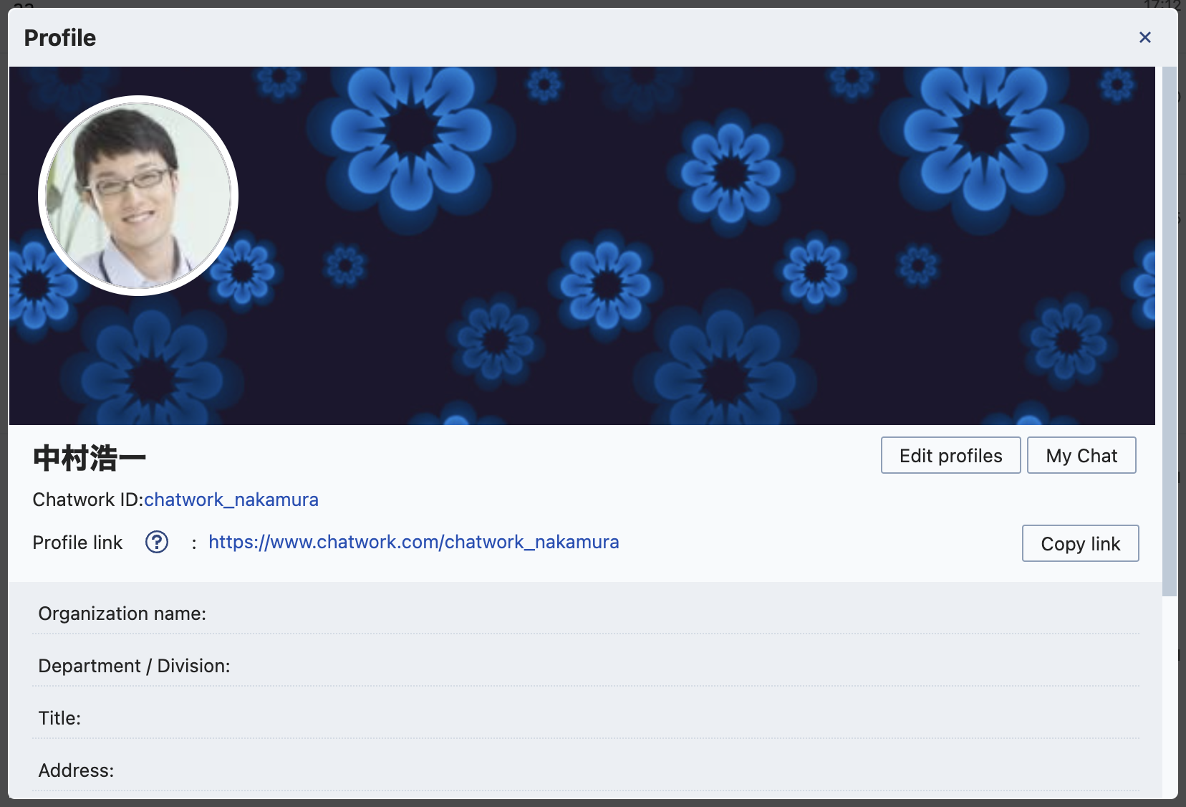Close the Profile dialog via the X icon
The height and width of the screenshot is (807, 1186).
(x=1145, y=37)
